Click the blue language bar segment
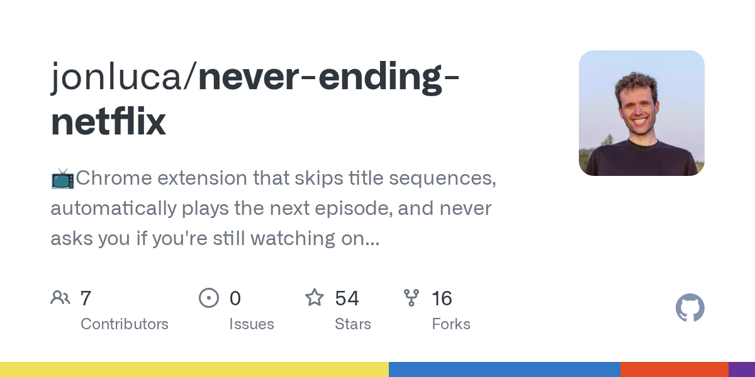Viewport: 755px width, 377px height. point(505,369)
